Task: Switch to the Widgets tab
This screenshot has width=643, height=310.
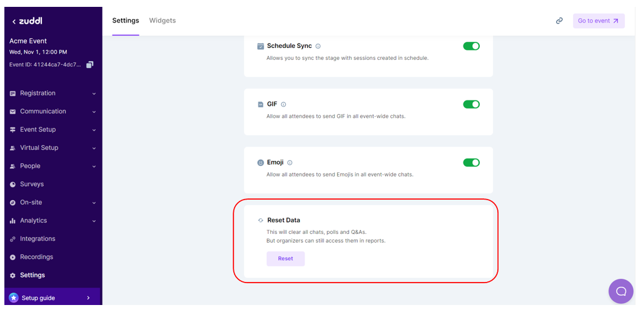Action: coord(162,21)
